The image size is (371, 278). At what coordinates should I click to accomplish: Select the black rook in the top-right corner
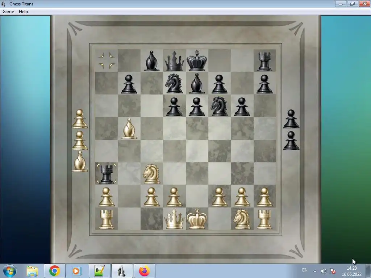(264, 62)
